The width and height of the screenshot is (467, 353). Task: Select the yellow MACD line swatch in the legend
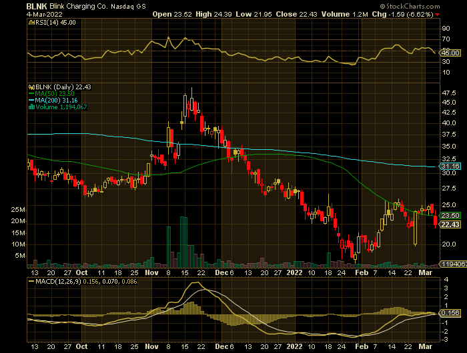pos(31,281)
